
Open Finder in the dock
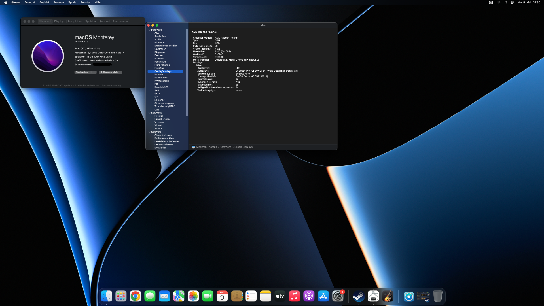[107, 296]
